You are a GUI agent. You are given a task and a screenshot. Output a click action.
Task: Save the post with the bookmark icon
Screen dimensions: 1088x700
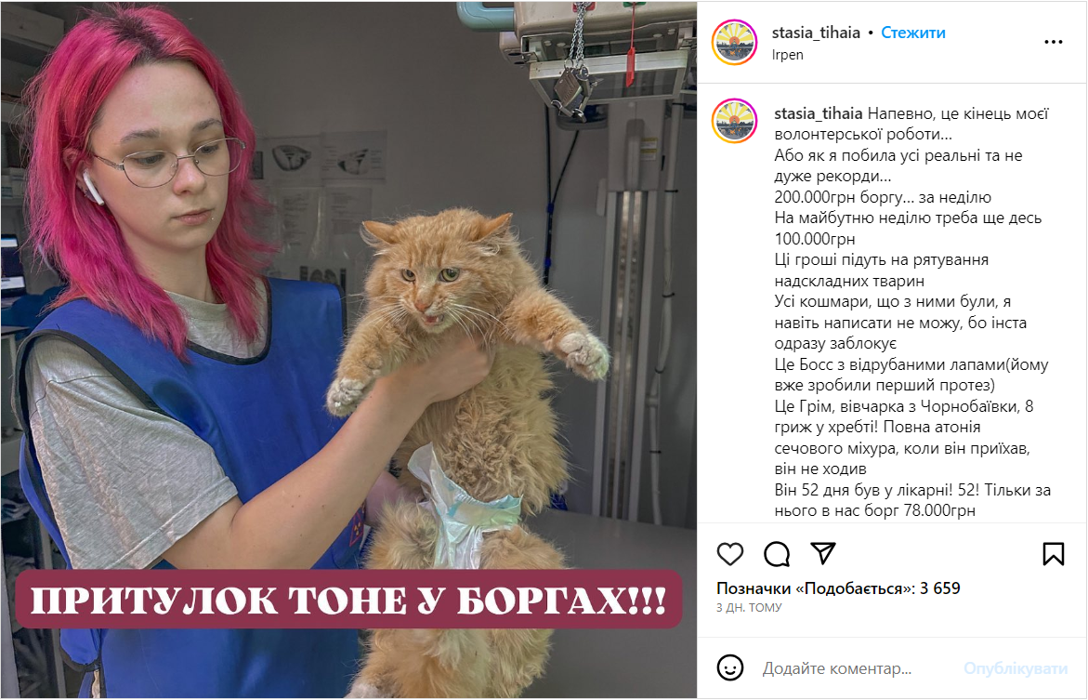(x=1054, y=553)
